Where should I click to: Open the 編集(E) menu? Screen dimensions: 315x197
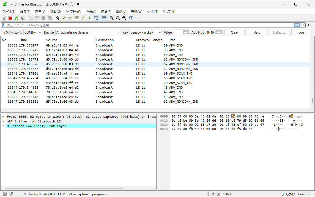[x=25, y=12]
